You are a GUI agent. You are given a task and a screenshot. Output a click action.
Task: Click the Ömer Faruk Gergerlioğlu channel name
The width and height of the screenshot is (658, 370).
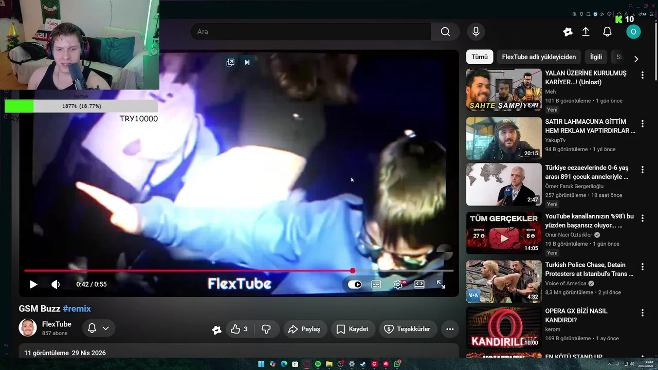click(574, 187)
